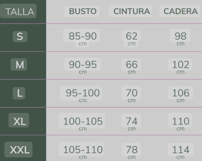
Task: Select waist value 70
Action: click(131, 93)
